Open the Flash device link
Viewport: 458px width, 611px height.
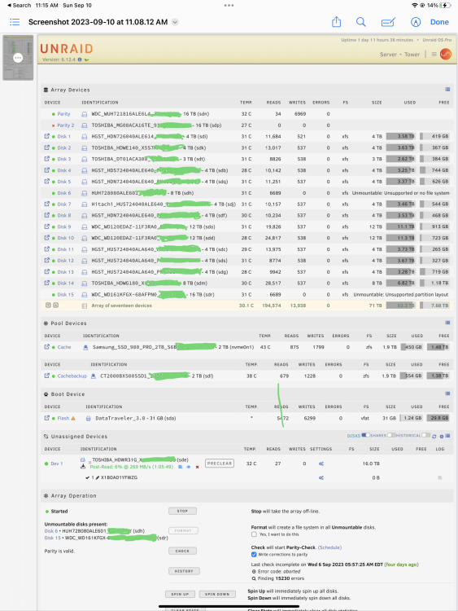coord(63,418)
